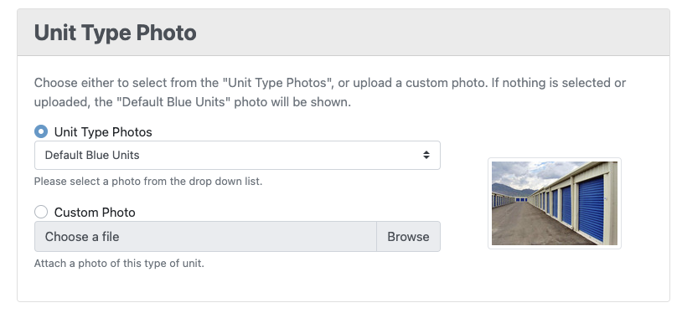
Task: Click the instruction paragraph about choosing photos
Action: [x=330, y=93]
